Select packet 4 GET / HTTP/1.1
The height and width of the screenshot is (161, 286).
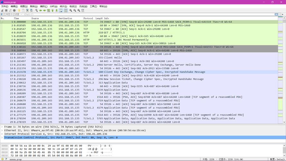[x=139, y=33]
